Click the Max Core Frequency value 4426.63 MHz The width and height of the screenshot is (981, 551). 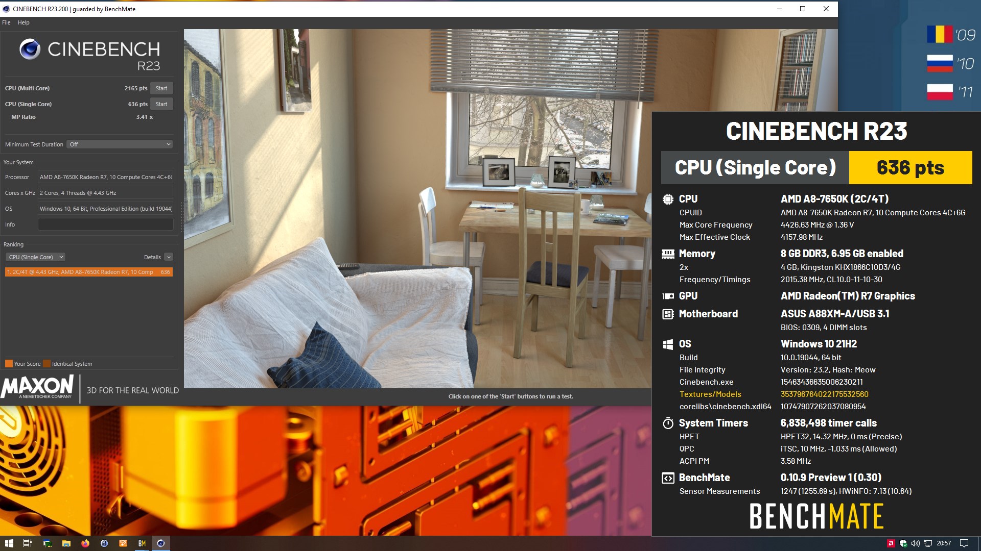(817, 225)
